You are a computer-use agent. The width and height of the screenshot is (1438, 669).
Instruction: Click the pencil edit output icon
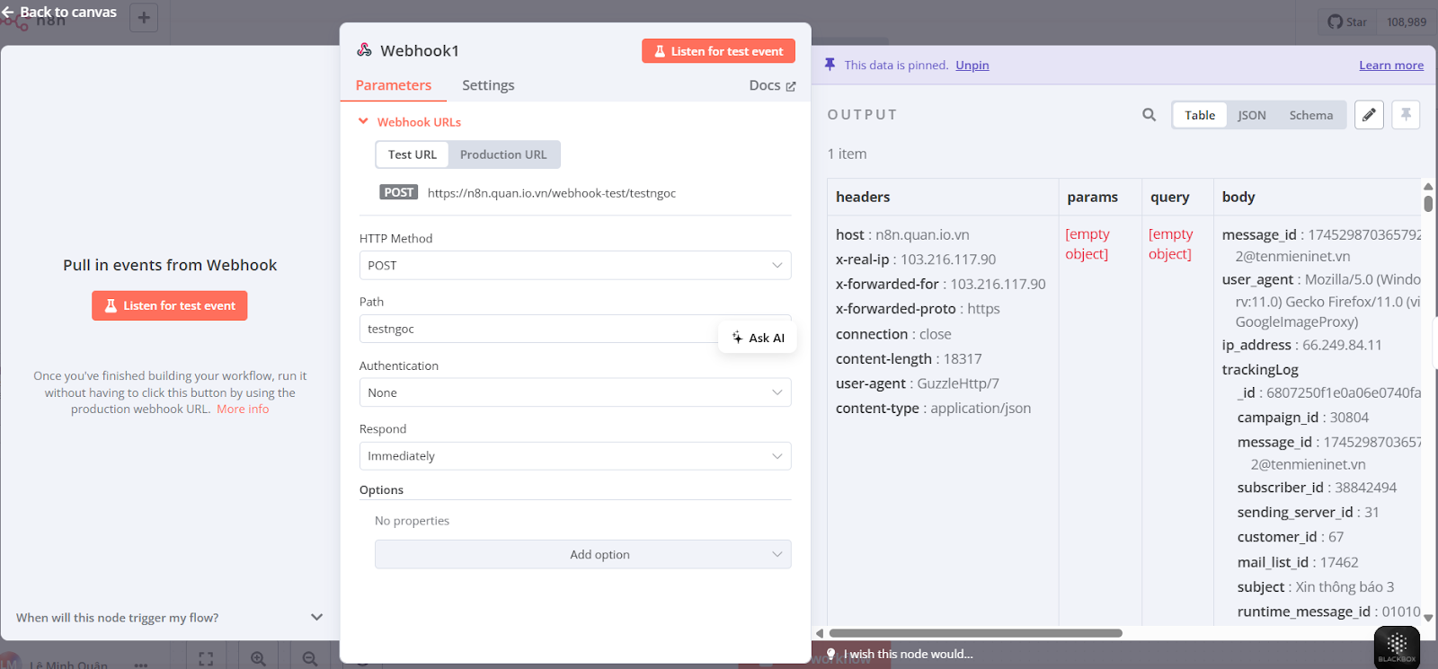1369,115
